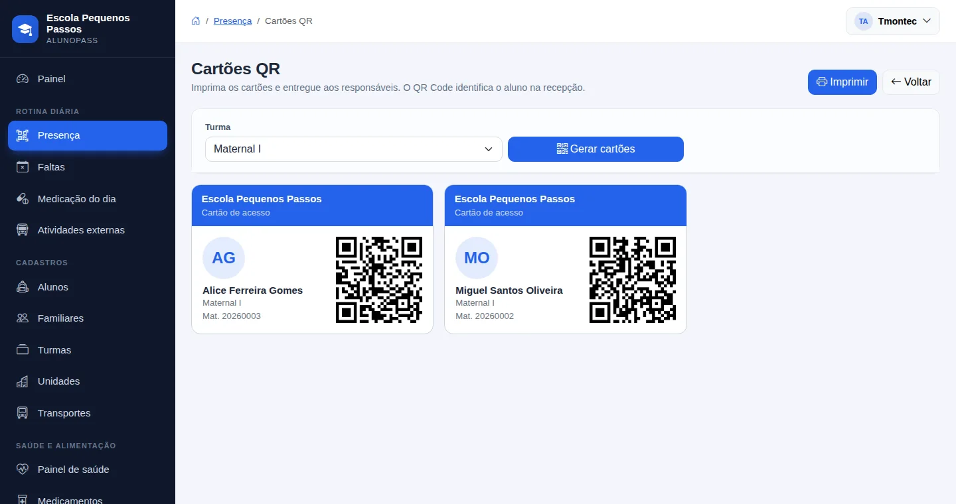Viewport: 956px width, 504px height.
Task: Open the Painel de saúde menu entry
Action: coord(88,470)
